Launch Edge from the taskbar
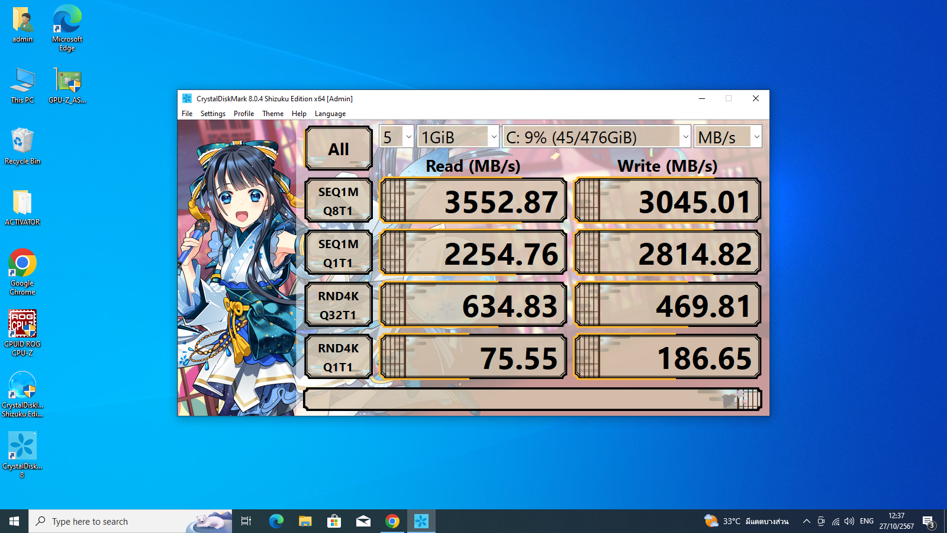This screenshot has height=533, width=947. [276, 521]
